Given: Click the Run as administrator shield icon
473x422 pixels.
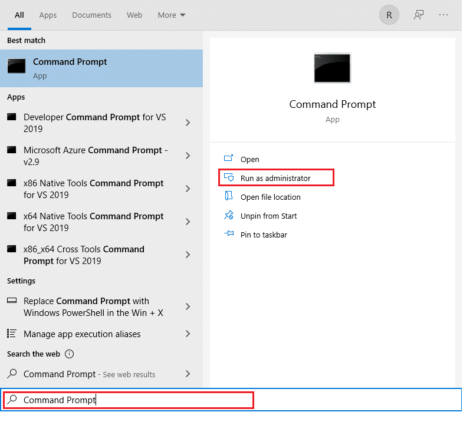Looking at the screenshot, I should click(x=229, y=178).
